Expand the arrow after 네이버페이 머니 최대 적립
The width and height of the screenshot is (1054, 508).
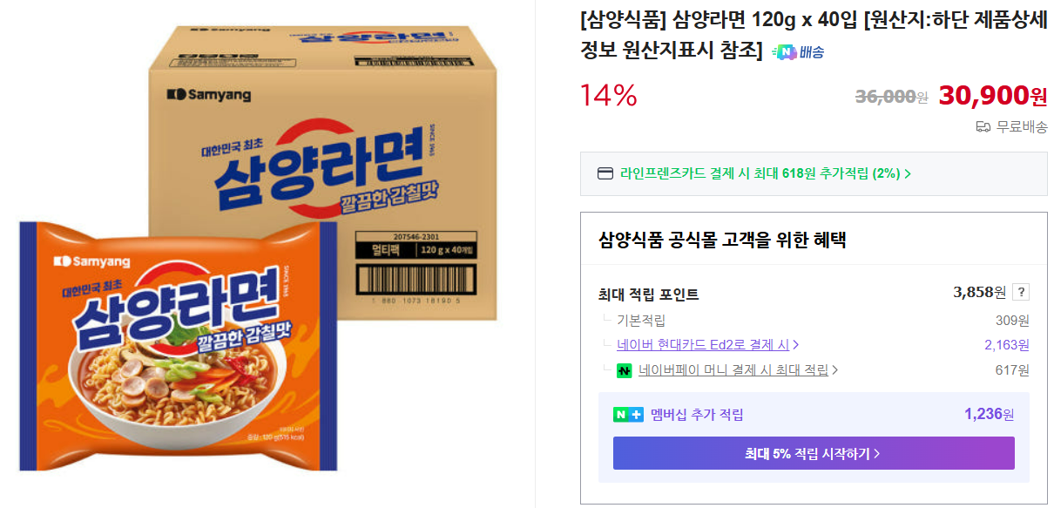pos(835,370)
